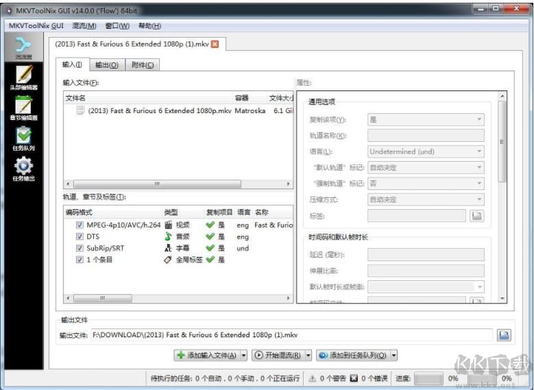534x390 pixels.
Task: Open the job queue (任务队列)
Action: (x=23, y=138)
